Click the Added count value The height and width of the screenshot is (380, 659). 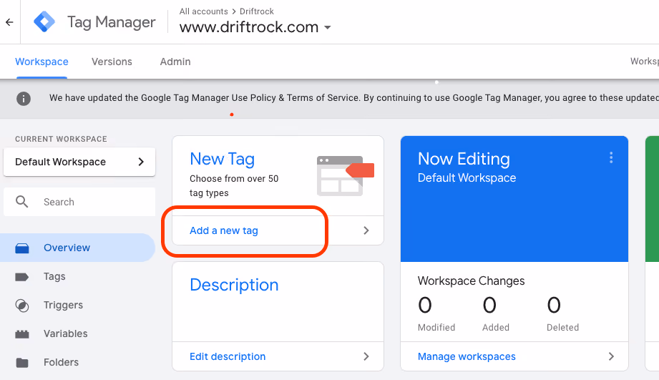pos(489,305)
